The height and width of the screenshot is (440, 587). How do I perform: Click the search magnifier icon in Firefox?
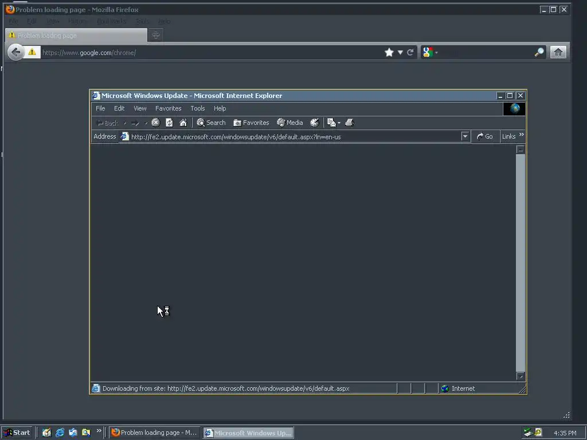point(539,52)
